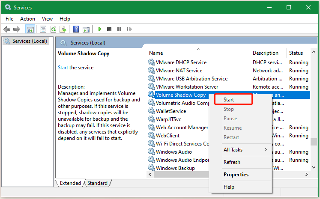Open the View menu

click(x=48, y=19)
